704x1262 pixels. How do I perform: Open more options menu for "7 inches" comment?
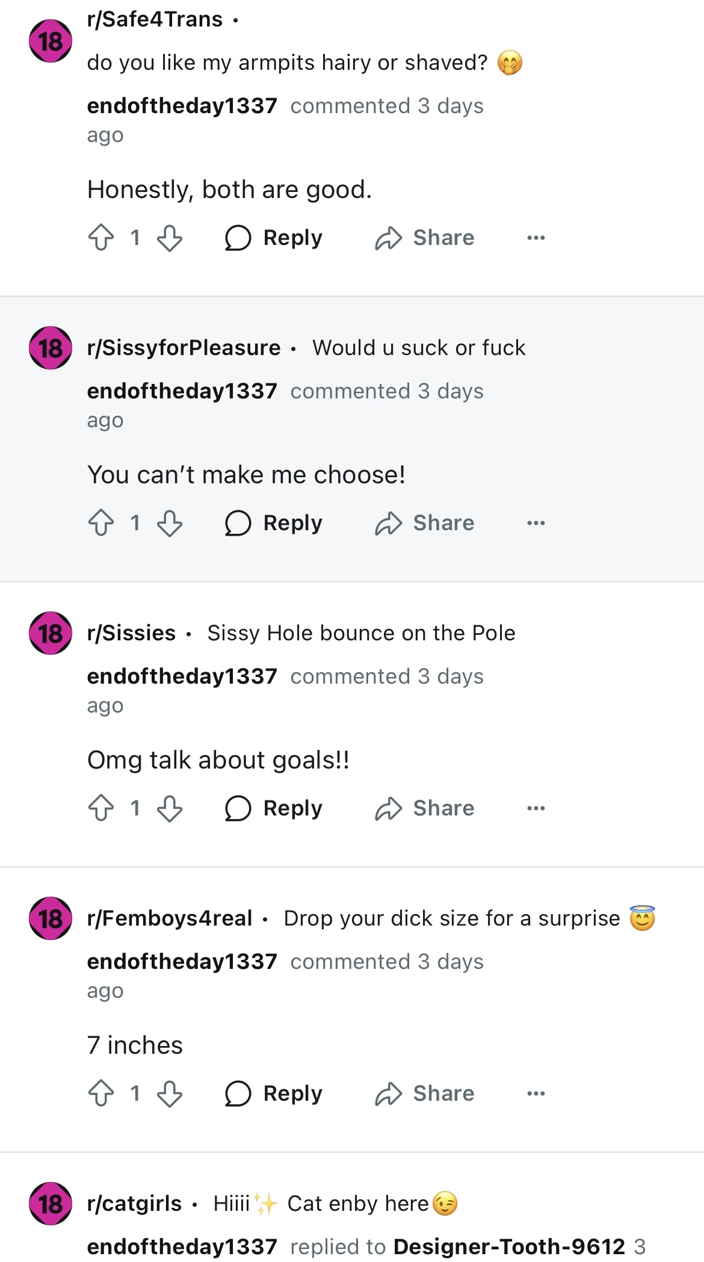click(x=536, y=1093)
